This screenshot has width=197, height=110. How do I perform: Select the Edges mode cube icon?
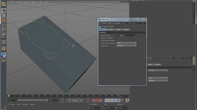(4, 31)
